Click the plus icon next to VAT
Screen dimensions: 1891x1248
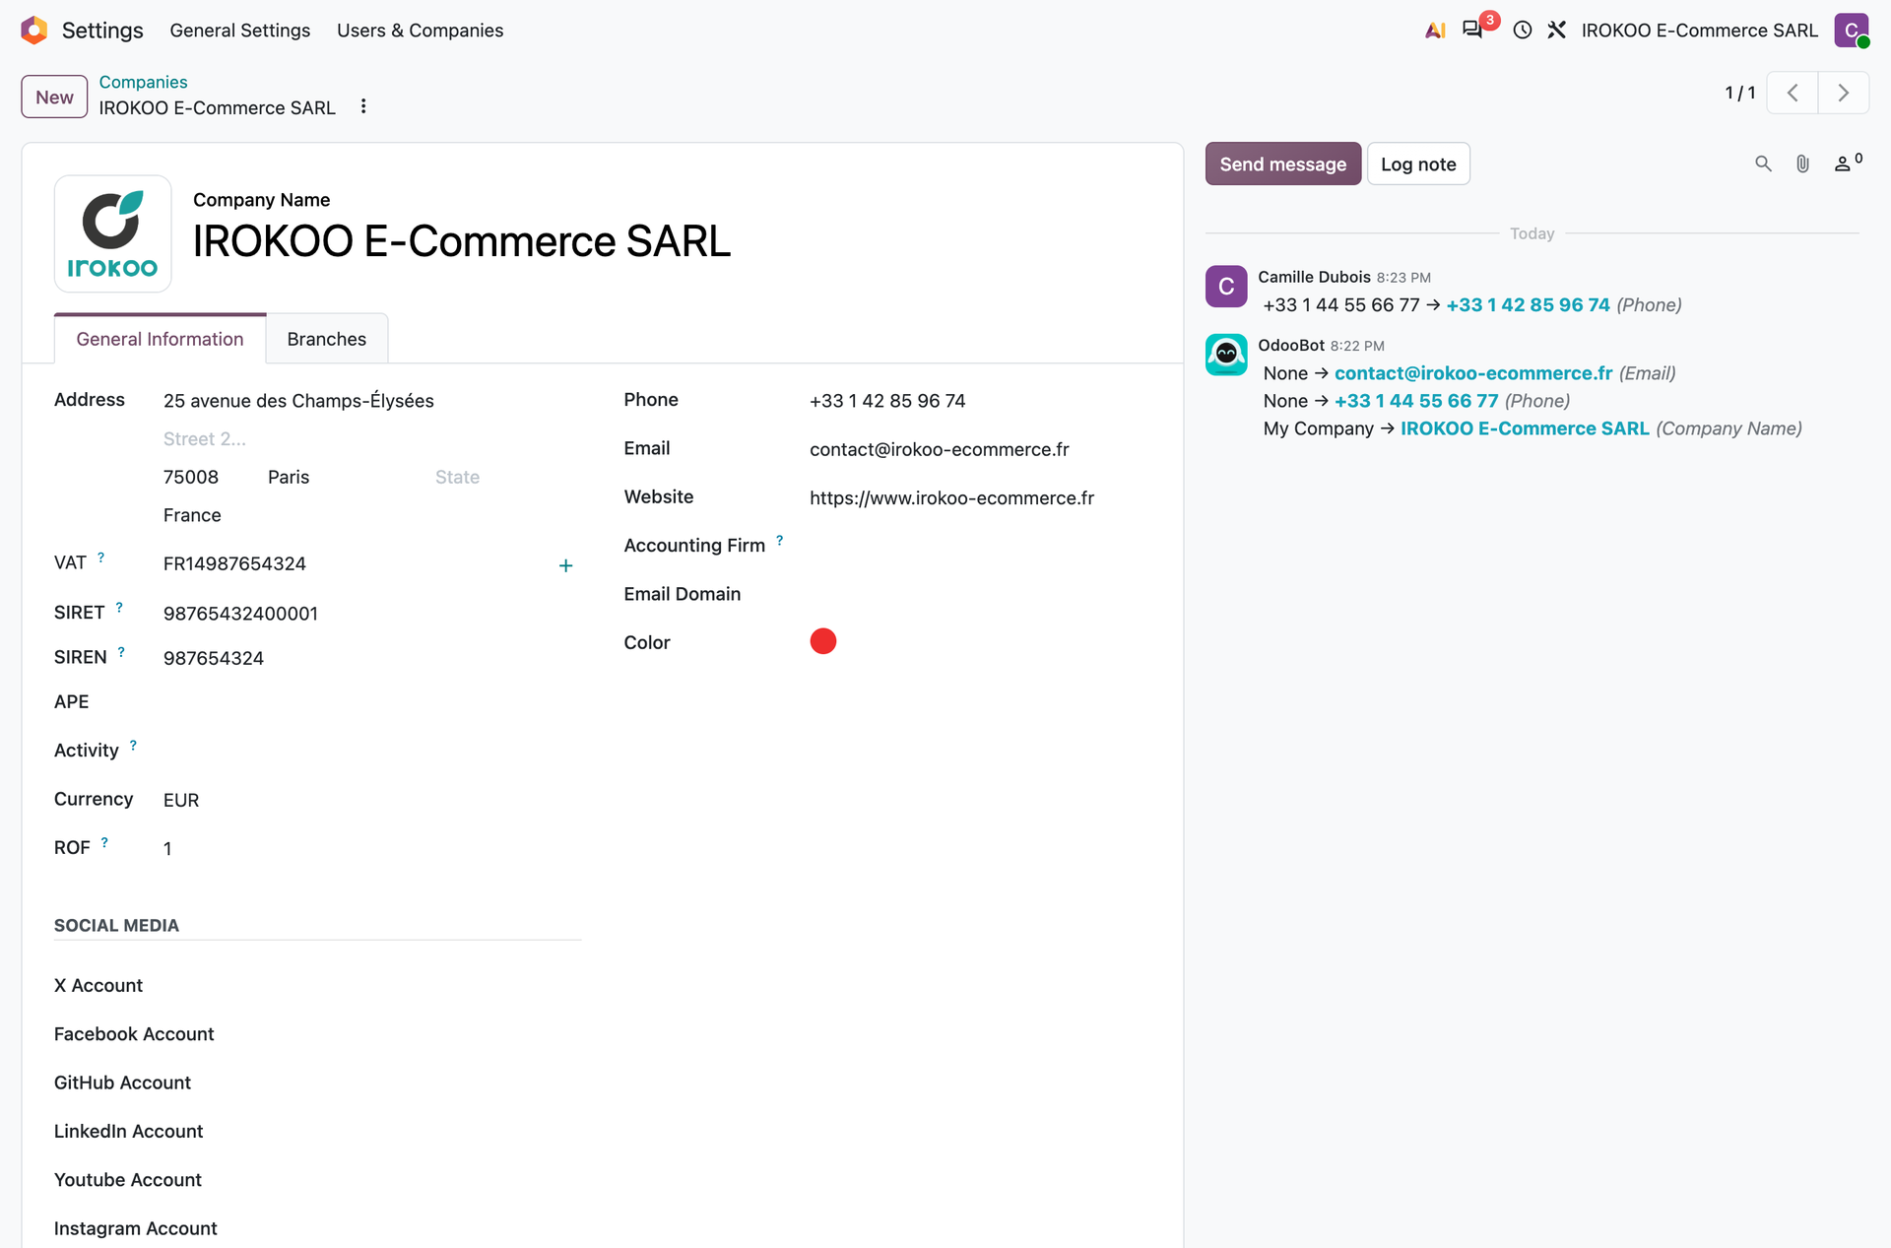pyautogui.click(x=566, y=565)
